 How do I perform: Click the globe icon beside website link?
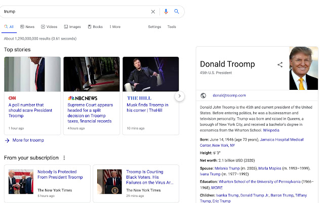coord(204,95)
